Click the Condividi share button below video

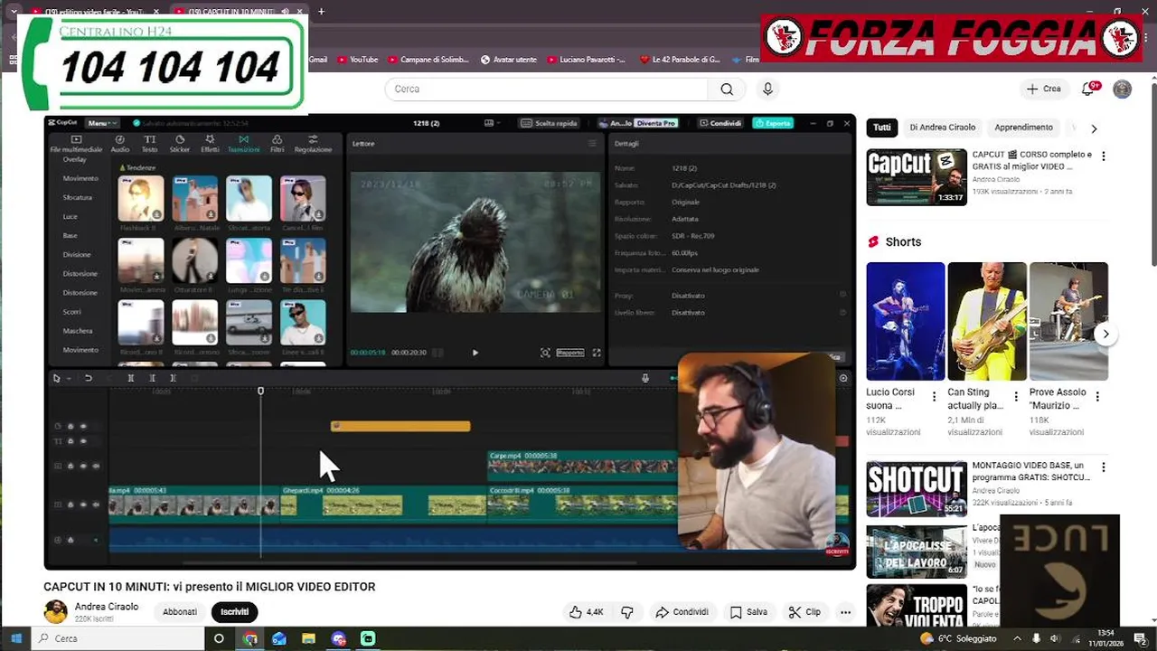pos(682,612)
